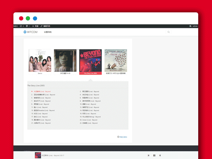Click the WPCOM logo
212x159 pixels.
[30, 32]
